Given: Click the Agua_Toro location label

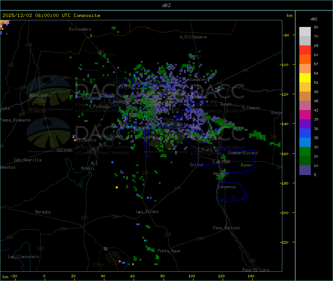Looking at the screenshot, I should pyautogui.click(x=40, y=95).
